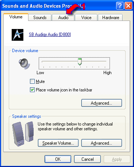Open Advanced device volume settings

(x=102, y=103)
